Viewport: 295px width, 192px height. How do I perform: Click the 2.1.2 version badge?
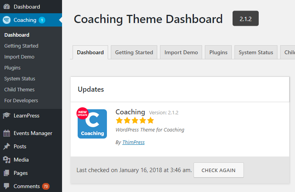[x=245, y=18]
